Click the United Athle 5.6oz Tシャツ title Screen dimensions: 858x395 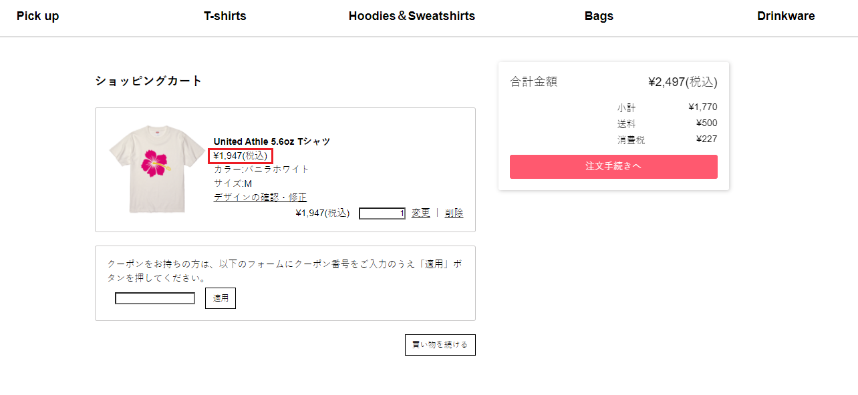(272, 141)
